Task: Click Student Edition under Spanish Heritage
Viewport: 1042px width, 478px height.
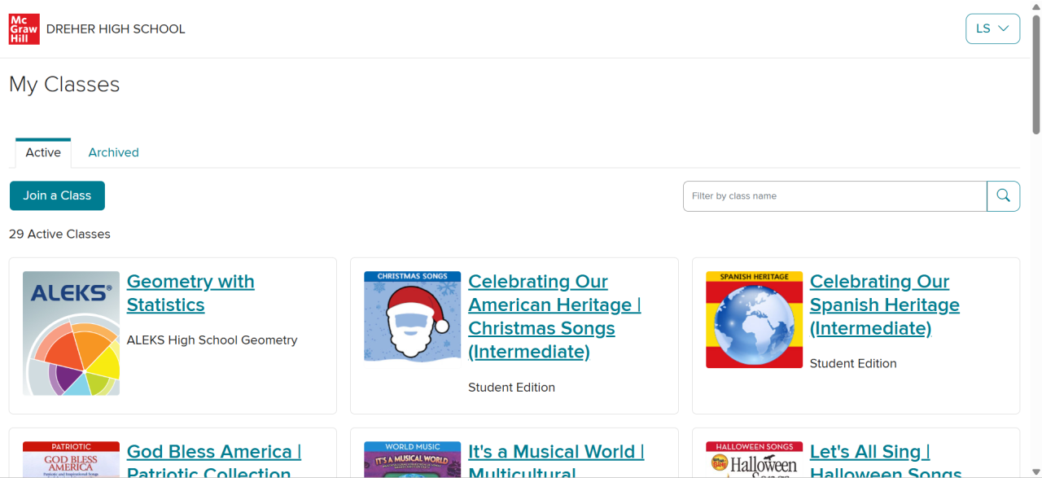Action: click(853, 364)
